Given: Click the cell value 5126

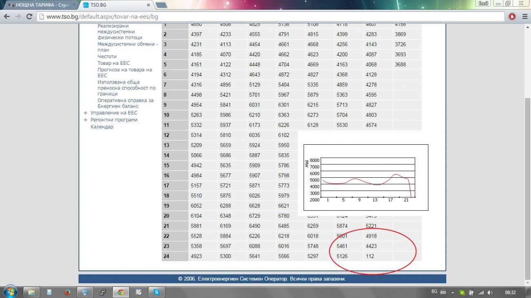Looking at the screenshot, I should click(342, 256).
